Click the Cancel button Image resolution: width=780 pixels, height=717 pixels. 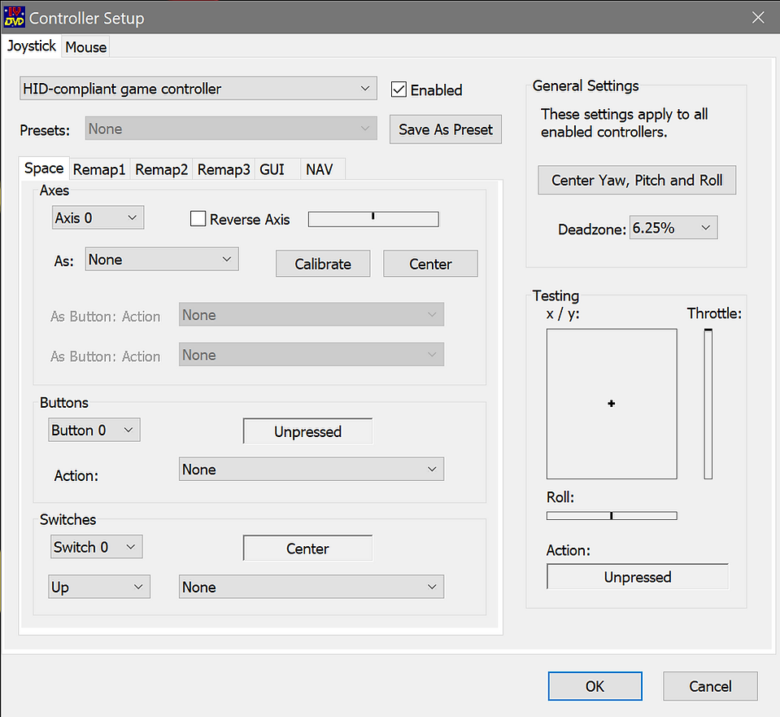710,686
